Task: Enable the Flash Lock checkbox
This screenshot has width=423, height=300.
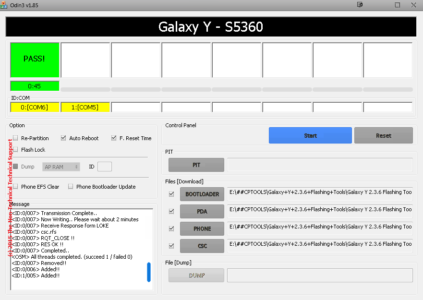Action: pyautogui.click(x=16, y=149)
